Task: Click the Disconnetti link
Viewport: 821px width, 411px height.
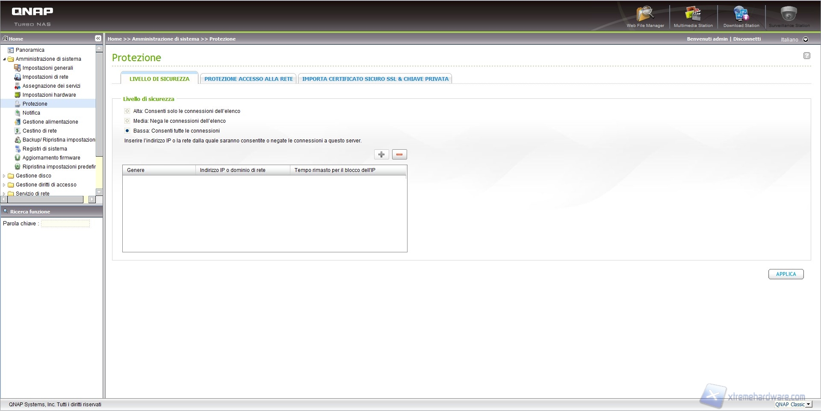Action: 747,39
